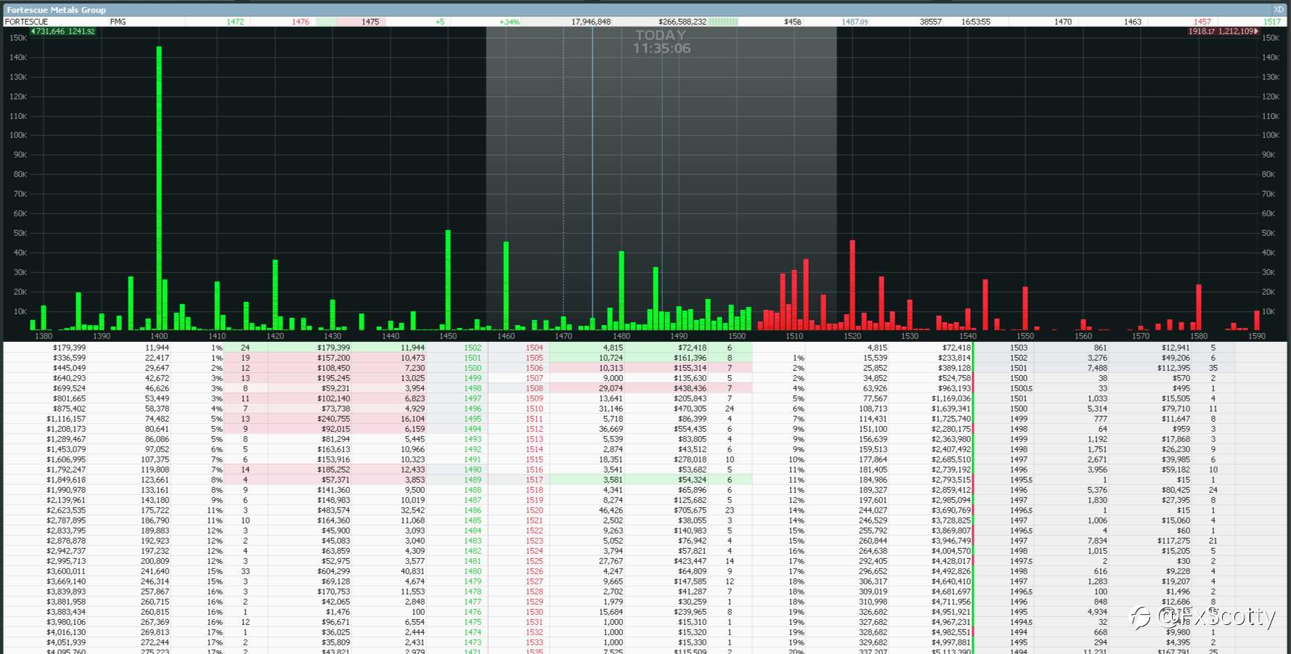This screenshot has width=1291, height=654.
Task: Click the tall red depth bar at 1520
Action: [852, 285]
